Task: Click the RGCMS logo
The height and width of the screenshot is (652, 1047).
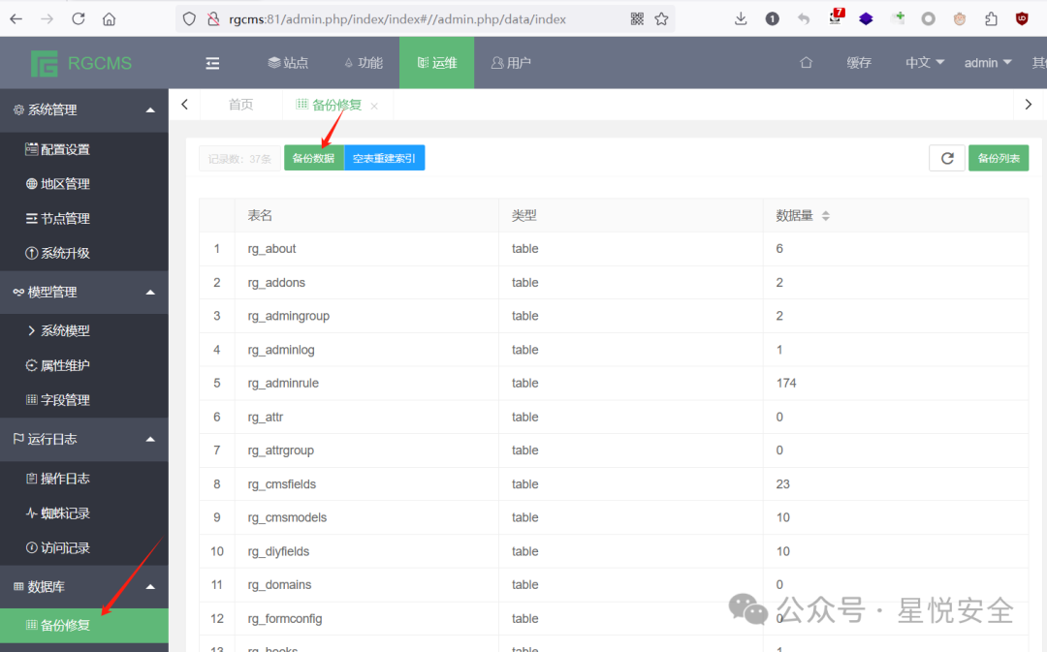Action: 81,63
